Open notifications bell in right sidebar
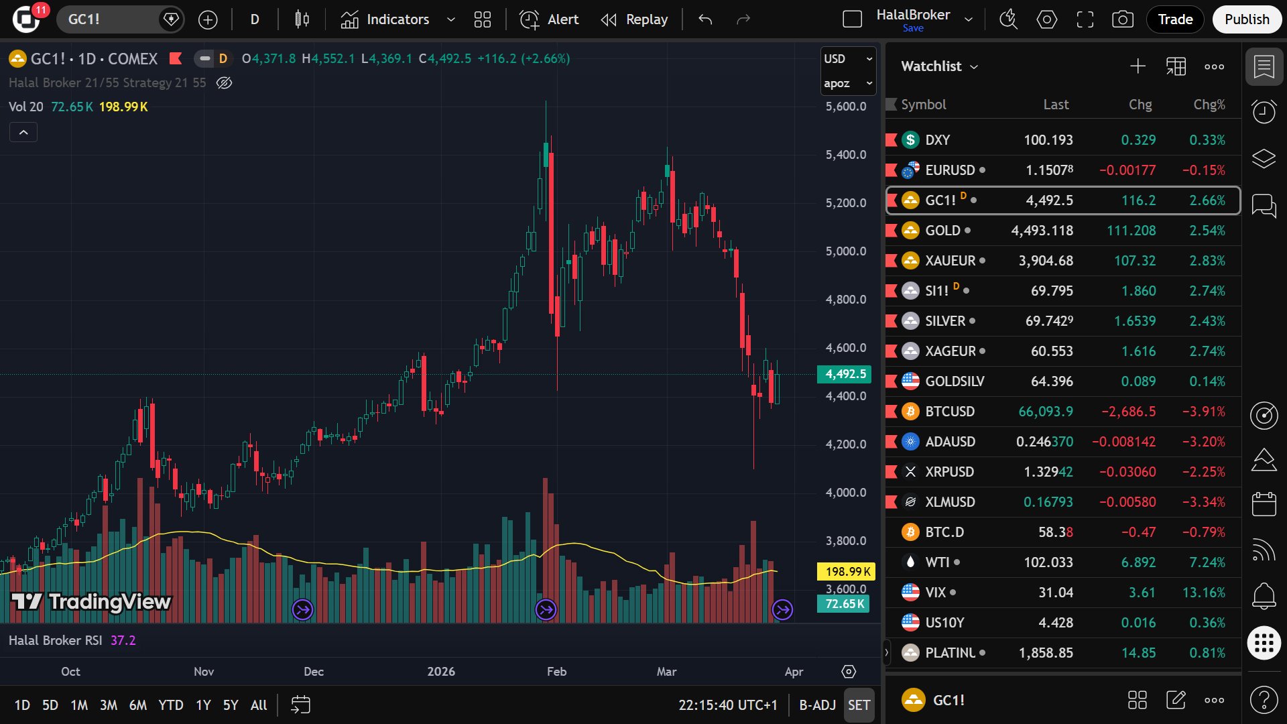Image resolution: width=1287 pixels, height=724 pixels. pos(1264,595)
